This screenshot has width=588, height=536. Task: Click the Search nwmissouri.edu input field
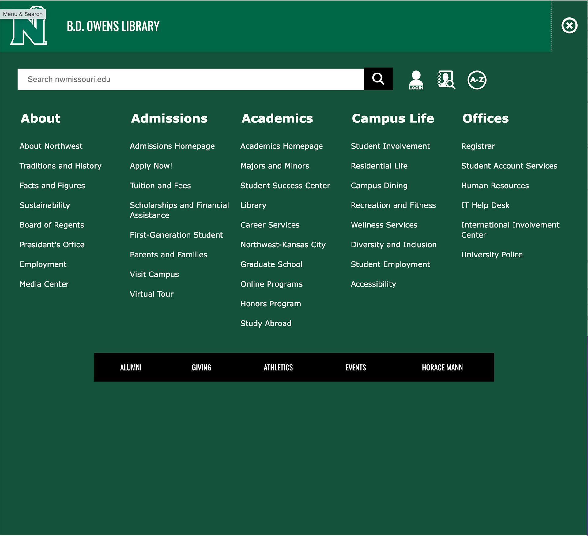pyautogui.click(x=191, y=79)
